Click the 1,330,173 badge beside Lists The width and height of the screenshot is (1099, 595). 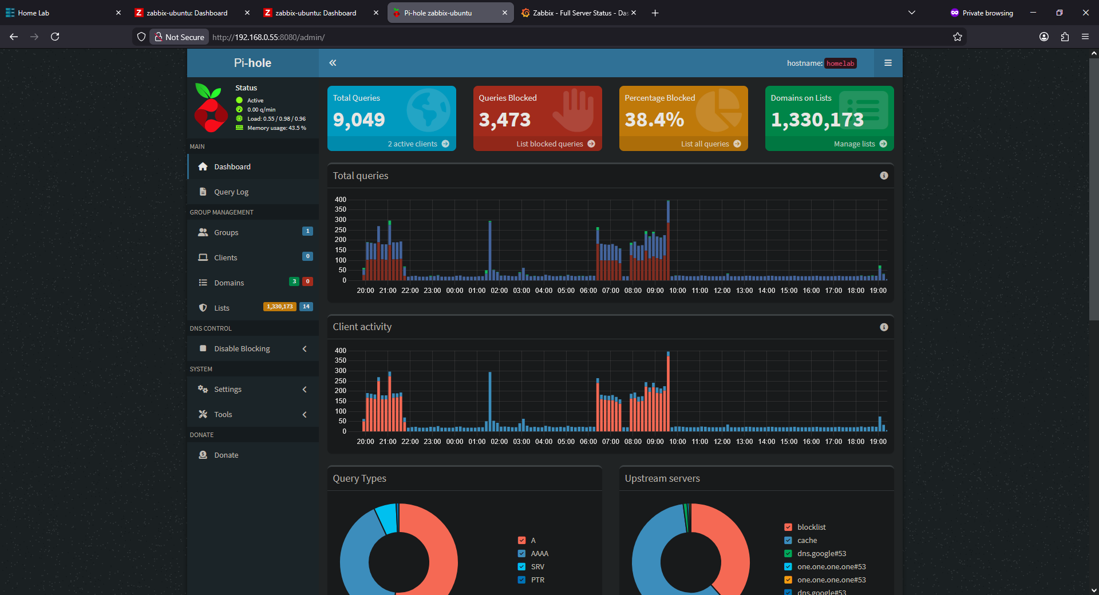279,307
